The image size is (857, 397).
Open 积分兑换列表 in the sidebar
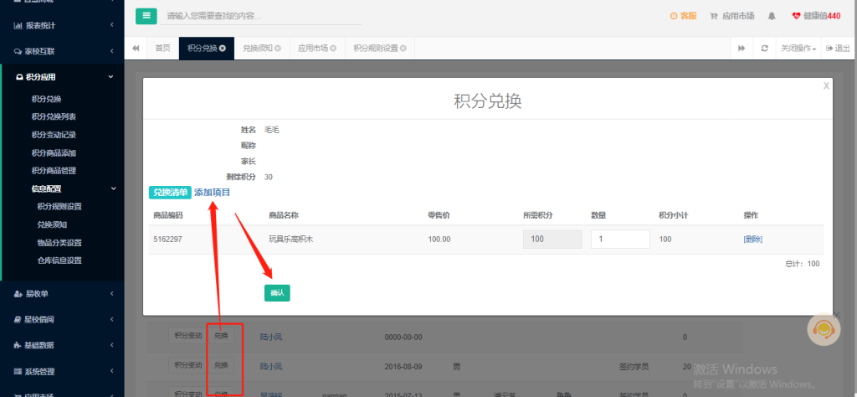54,116
